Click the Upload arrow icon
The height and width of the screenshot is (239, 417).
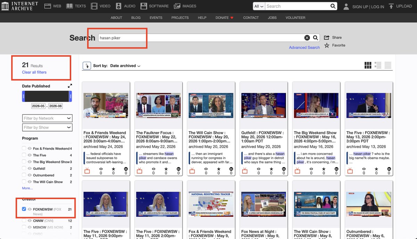click(x=391, y=6)
